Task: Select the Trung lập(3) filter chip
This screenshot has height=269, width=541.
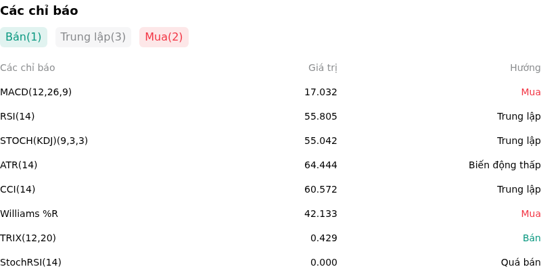Action: click(x=93, y=37)
